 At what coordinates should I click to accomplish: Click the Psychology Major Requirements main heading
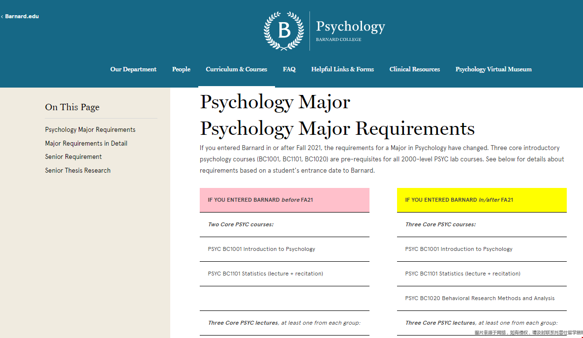click(x=337, y=128)
